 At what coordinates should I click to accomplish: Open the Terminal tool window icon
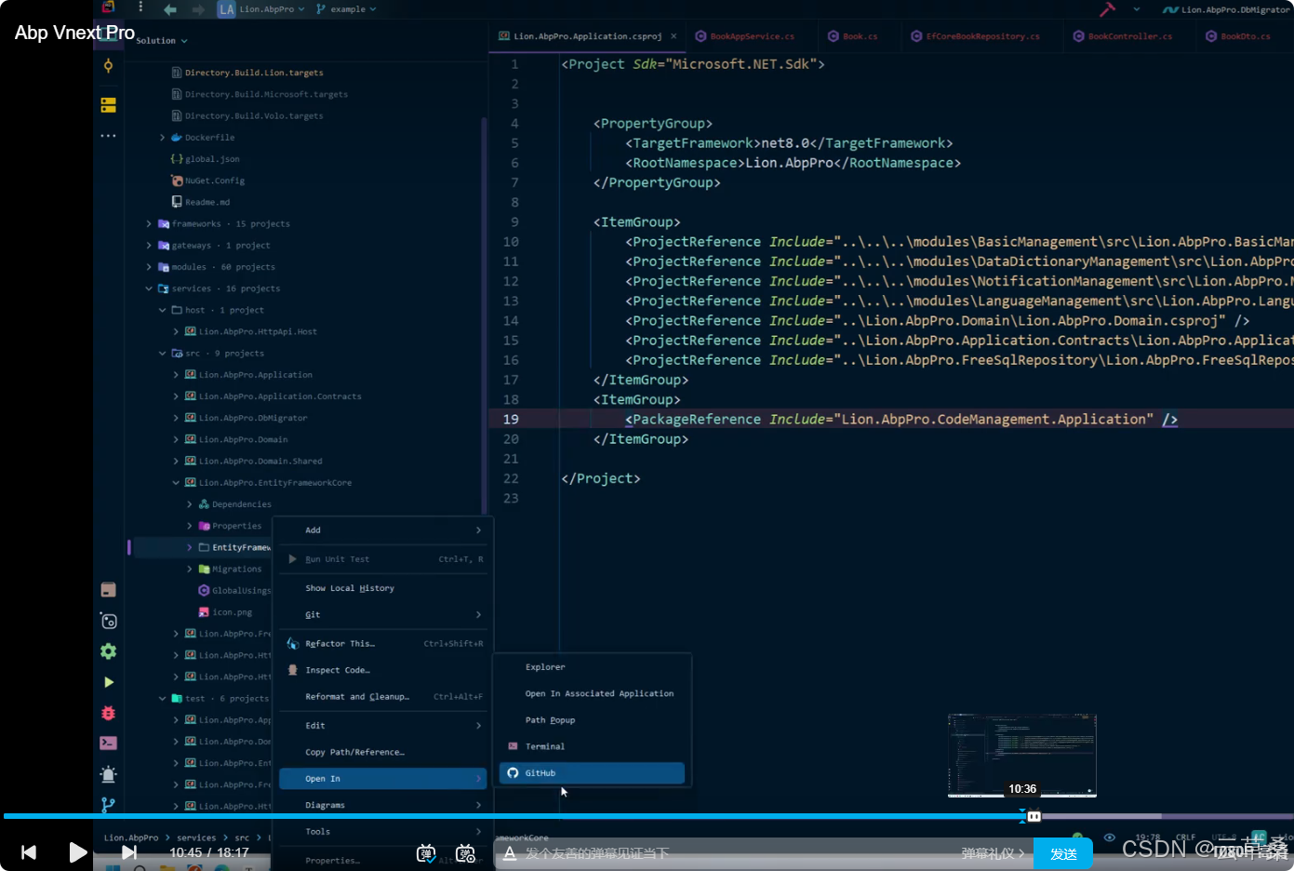point(108,744)
